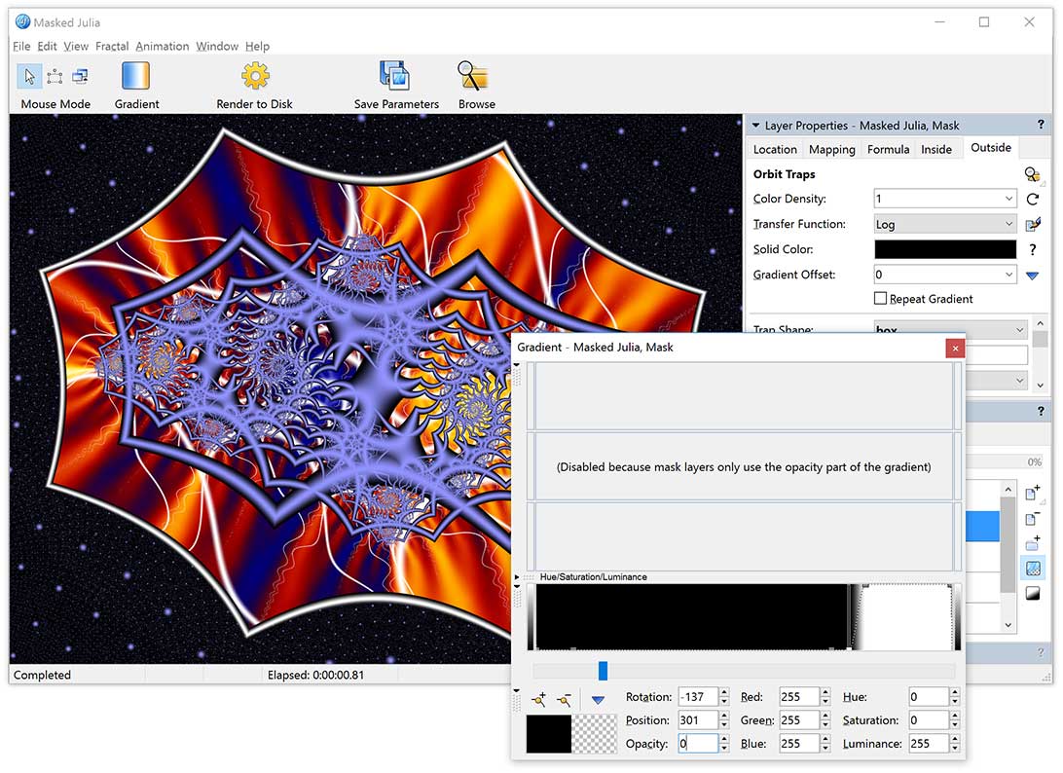Click the Position input field
The height and width of the screenshot is (773, 1063).
pyautogui.click(x=698, y=720)
